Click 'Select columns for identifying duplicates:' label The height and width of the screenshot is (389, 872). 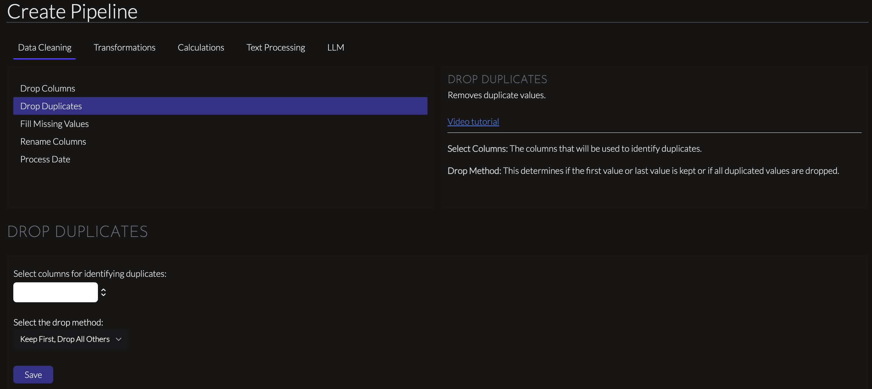(x=90, y=274)
